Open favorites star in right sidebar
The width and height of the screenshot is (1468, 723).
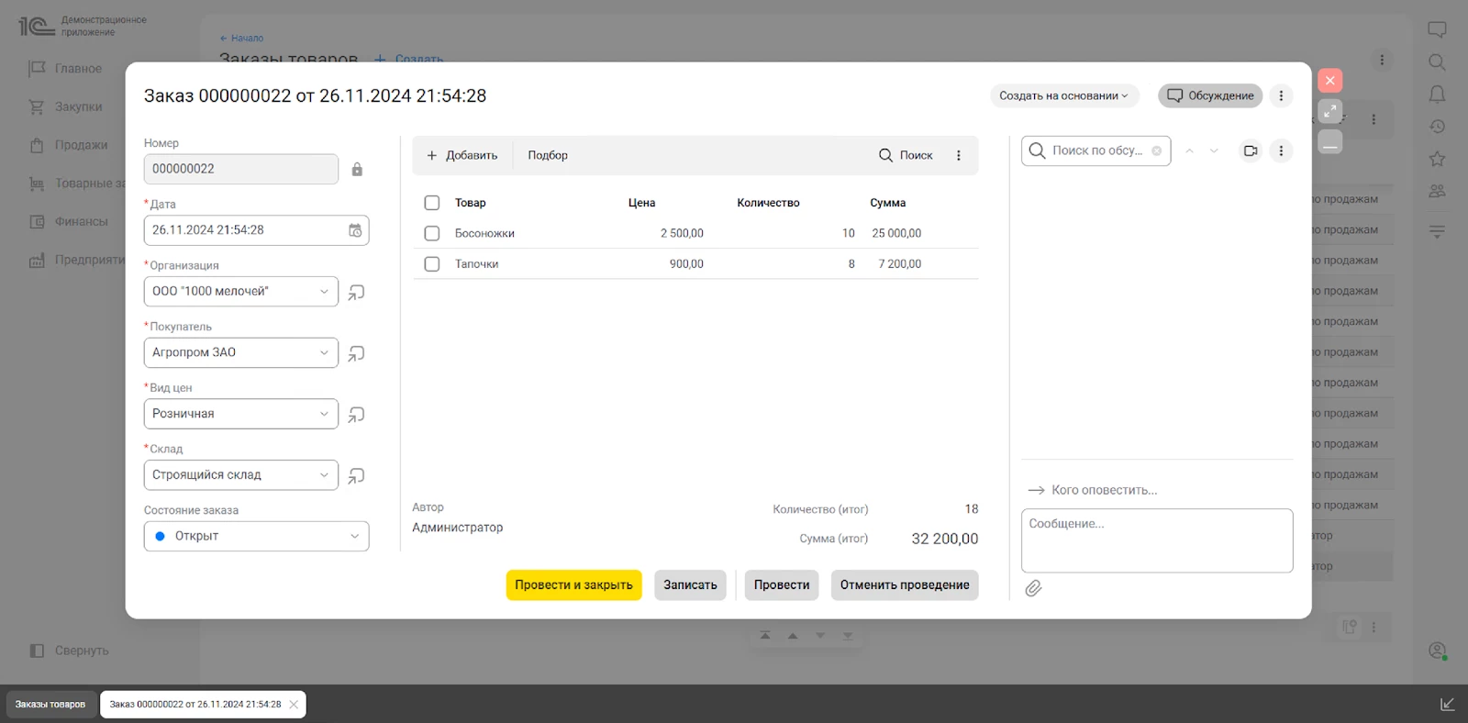(1437, 159)
